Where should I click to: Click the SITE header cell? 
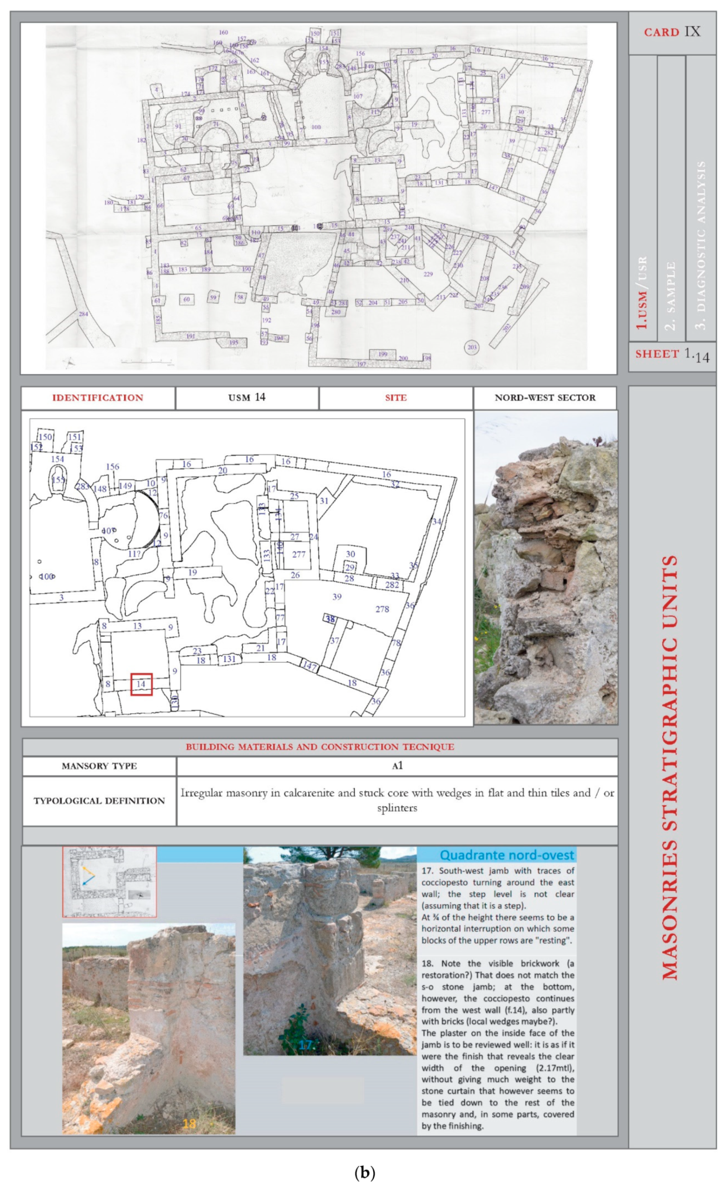(395, 398)
